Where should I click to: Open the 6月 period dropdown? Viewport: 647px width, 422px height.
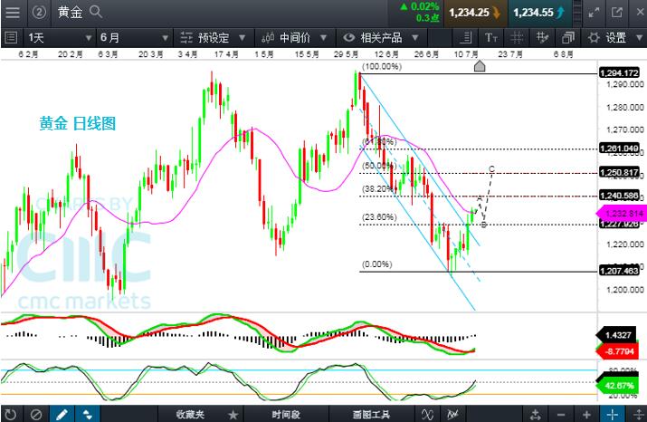pyautogui.click(x=133, y=38)
